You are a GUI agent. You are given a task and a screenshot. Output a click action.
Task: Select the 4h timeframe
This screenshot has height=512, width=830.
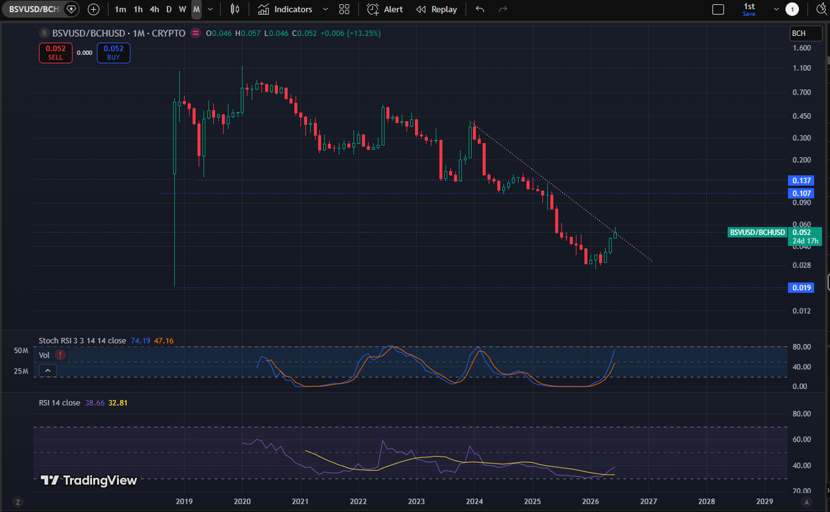[x=154, y=10]
